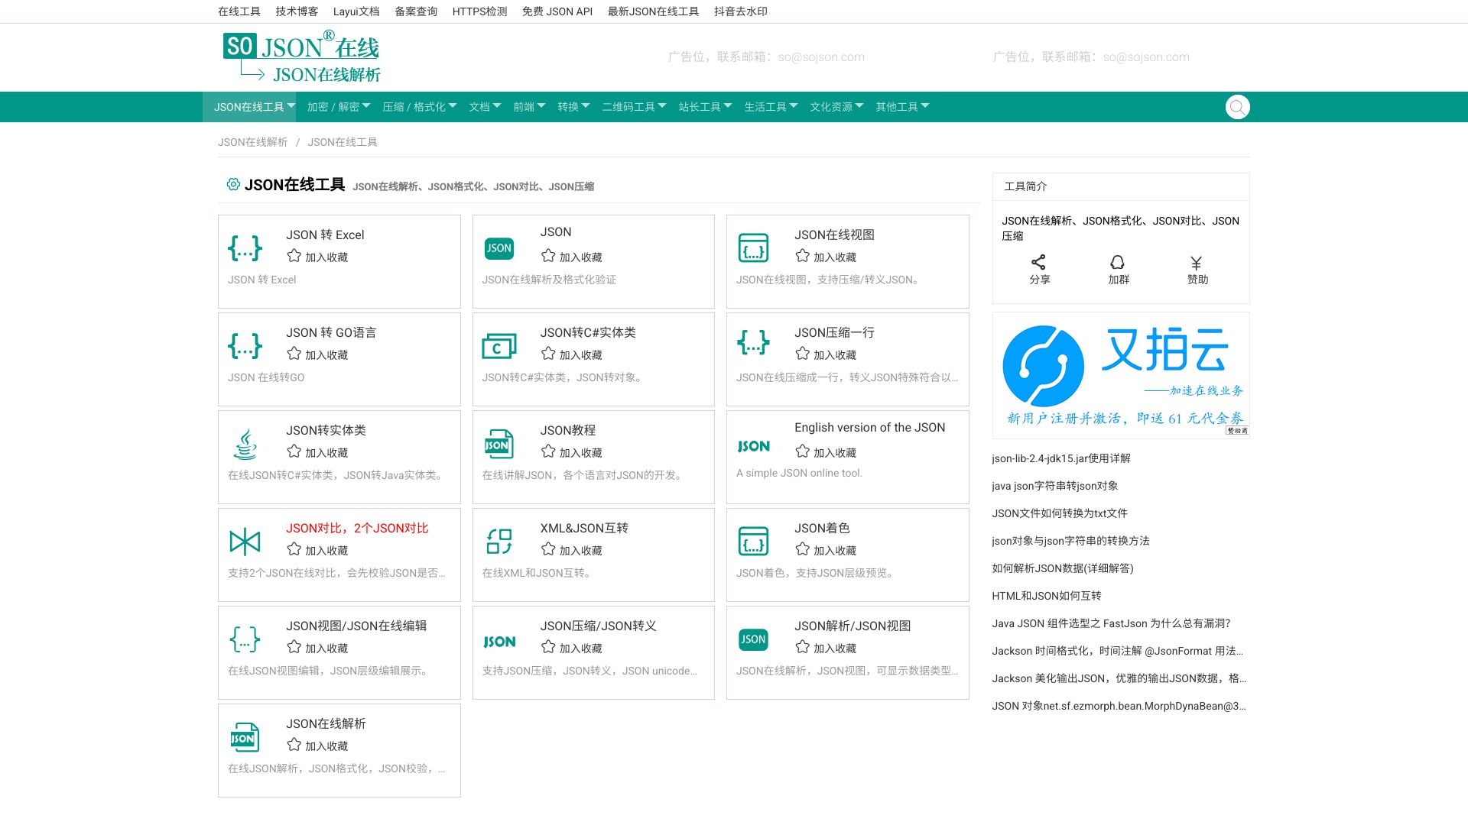
Task: Click the JSON视图/JSON在线编辑 braces icon
Action: pyautogui.click(x=245, y=639)
